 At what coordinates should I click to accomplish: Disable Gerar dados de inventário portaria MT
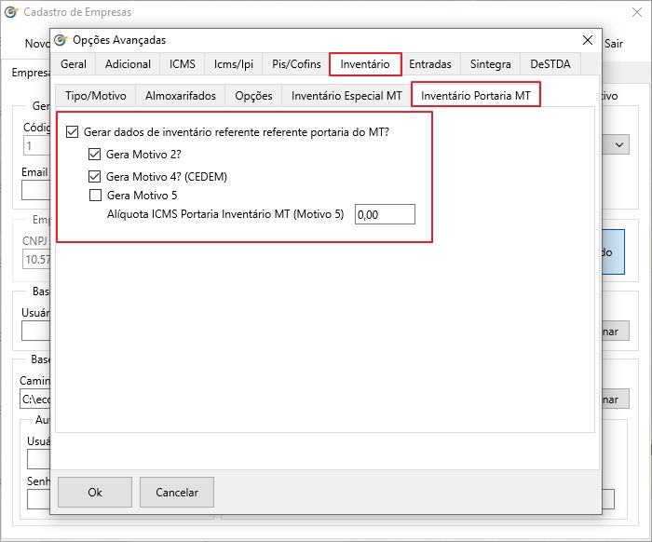(73, 133)
